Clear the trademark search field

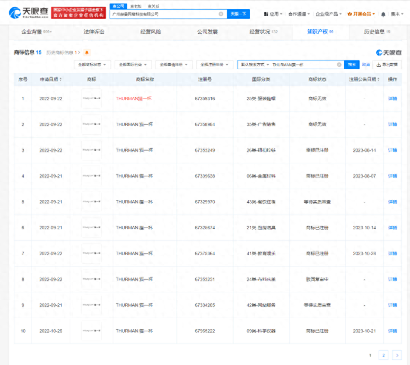pyautogui.click(x=339, y=64)
